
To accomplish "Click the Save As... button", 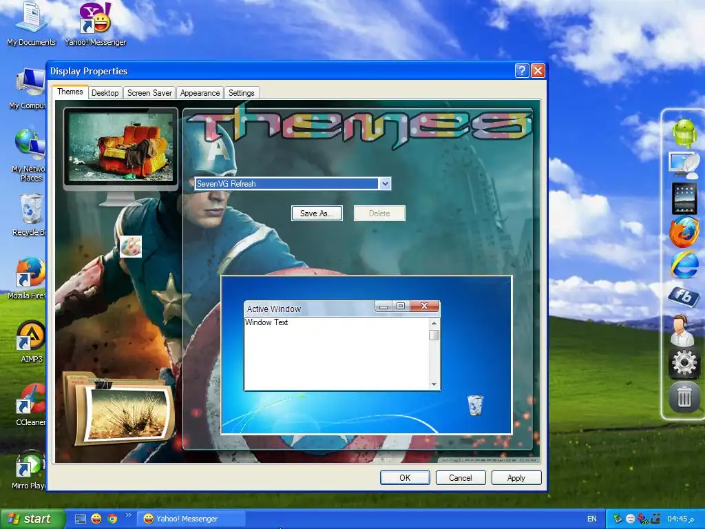I will click(317, 214).
